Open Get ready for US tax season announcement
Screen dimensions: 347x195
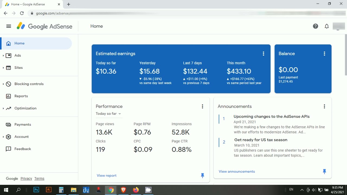[x=261, y=140]
